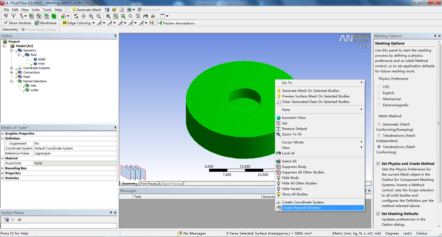442x237 pixels.
Task: Expand the Coordinate Systems tree node
Action: point(12,68)
